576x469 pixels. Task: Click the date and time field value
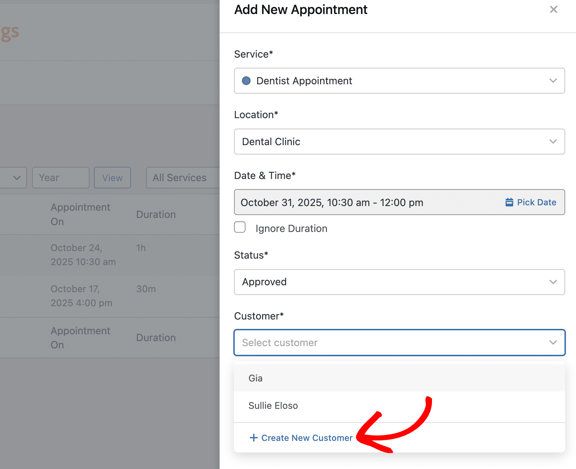(x=332, y=202)
